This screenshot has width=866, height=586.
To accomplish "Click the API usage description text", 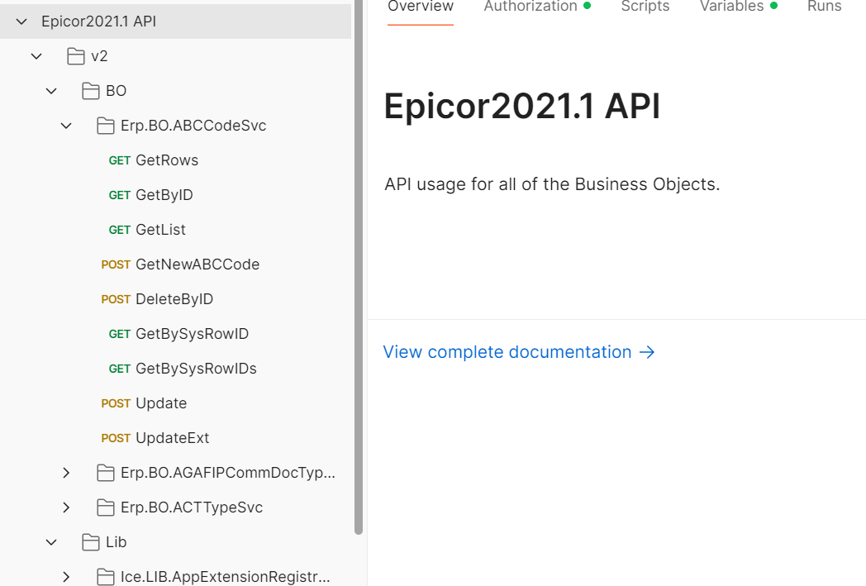I will click(552, 184).
